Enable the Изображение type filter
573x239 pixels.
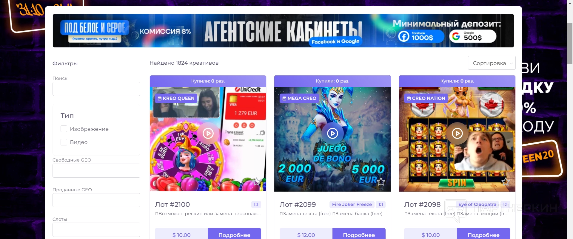pyautogui.click(x=64, y=129)
